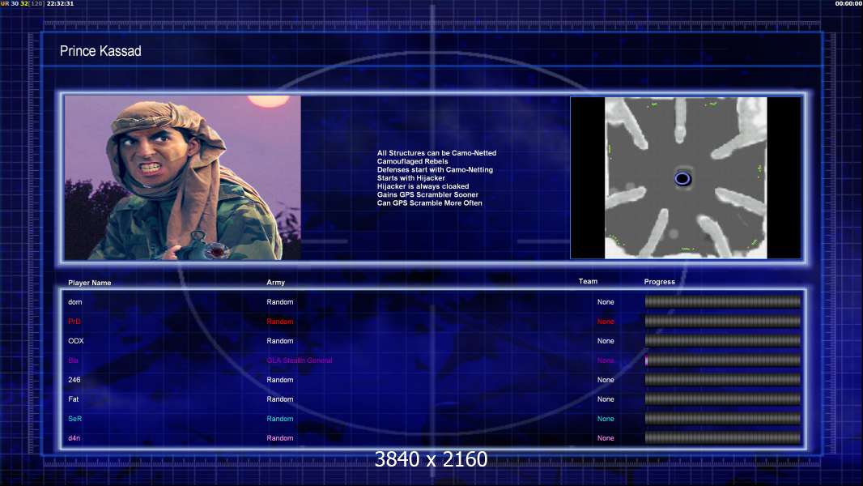The image size is (863, 486).
Task: Click the None team value for PrD
Action: coord(606,322)
